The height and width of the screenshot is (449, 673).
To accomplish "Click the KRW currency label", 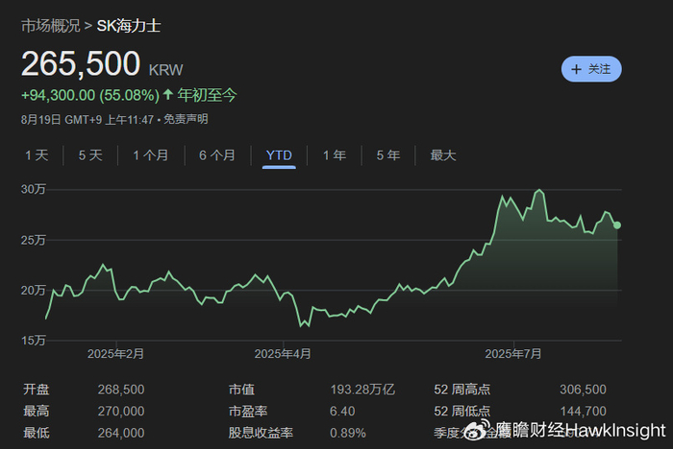I will [x=165, y=70].
